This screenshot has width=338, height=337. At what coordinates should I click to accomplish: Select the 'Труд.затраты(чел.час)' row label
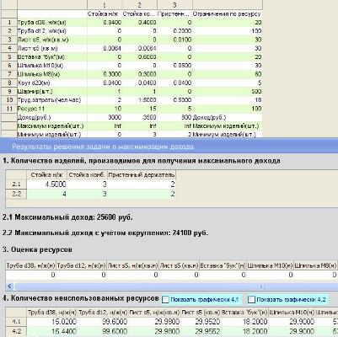coord(52,100)
